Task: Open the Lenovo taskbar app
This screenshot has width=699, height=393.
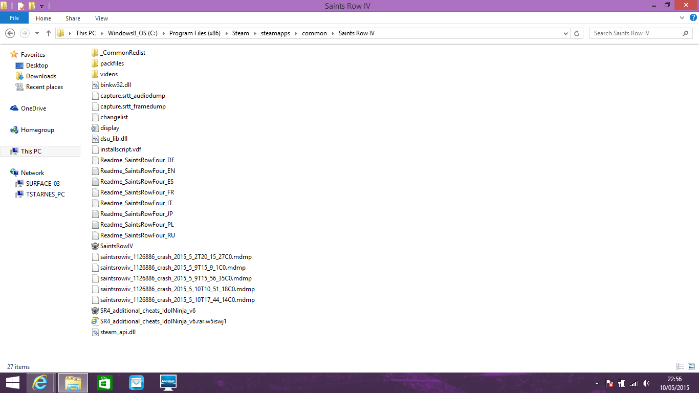Action: coord(168,383)
